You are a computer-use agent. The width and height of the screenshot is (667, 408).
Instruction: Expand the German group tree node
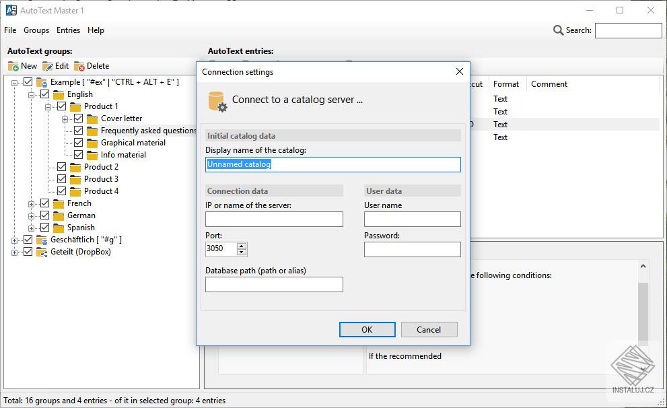[31, 216]
